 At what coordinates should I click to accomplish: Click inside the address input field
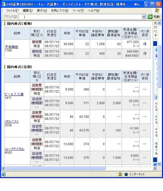coord(80,17)
